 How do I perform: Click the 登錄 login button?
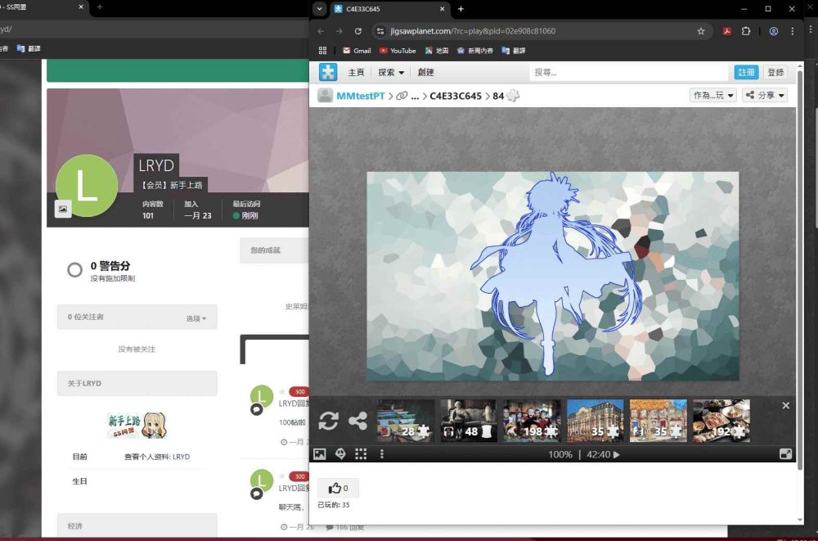pyautogui.click(x=775, y=73)
